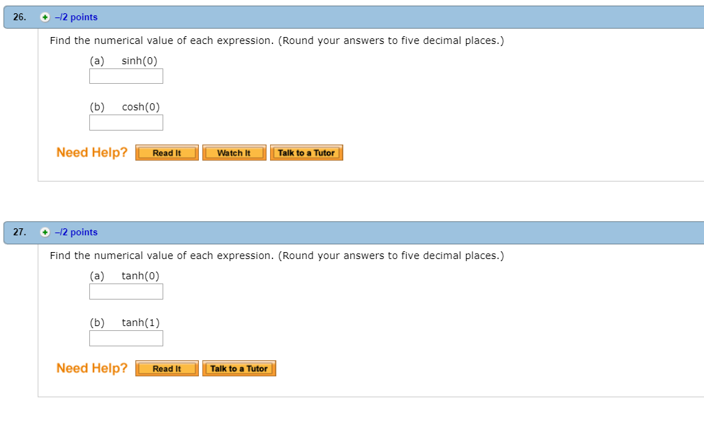Screen dimensions: 704x435
Task: Click Read It for question 27
Action: [167, 368]
